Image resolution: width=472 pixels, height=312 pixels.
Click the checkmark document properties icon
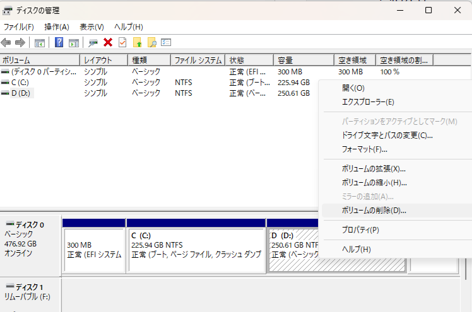[x=122, y=42]
